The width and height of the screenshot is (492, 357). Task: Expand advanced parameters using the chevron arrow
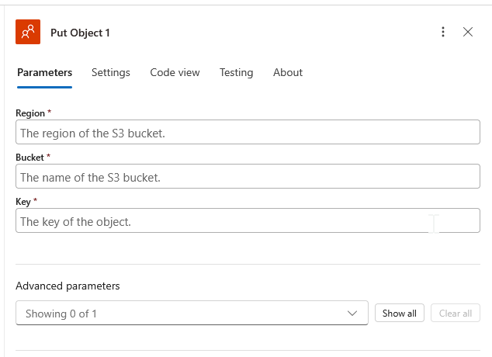(353, 314)
